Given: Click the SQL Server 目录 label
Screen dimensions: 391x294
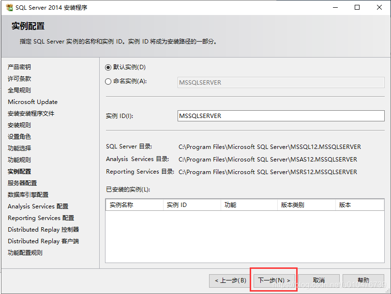Looking at the screenshot, I should point(129,147).
